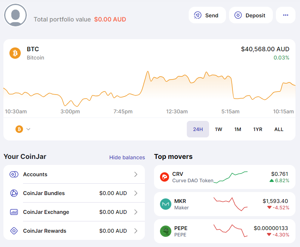Click the CoinJar Rewards diamond icon
This screenshot has width=300, height=247.
click(14, 231)
